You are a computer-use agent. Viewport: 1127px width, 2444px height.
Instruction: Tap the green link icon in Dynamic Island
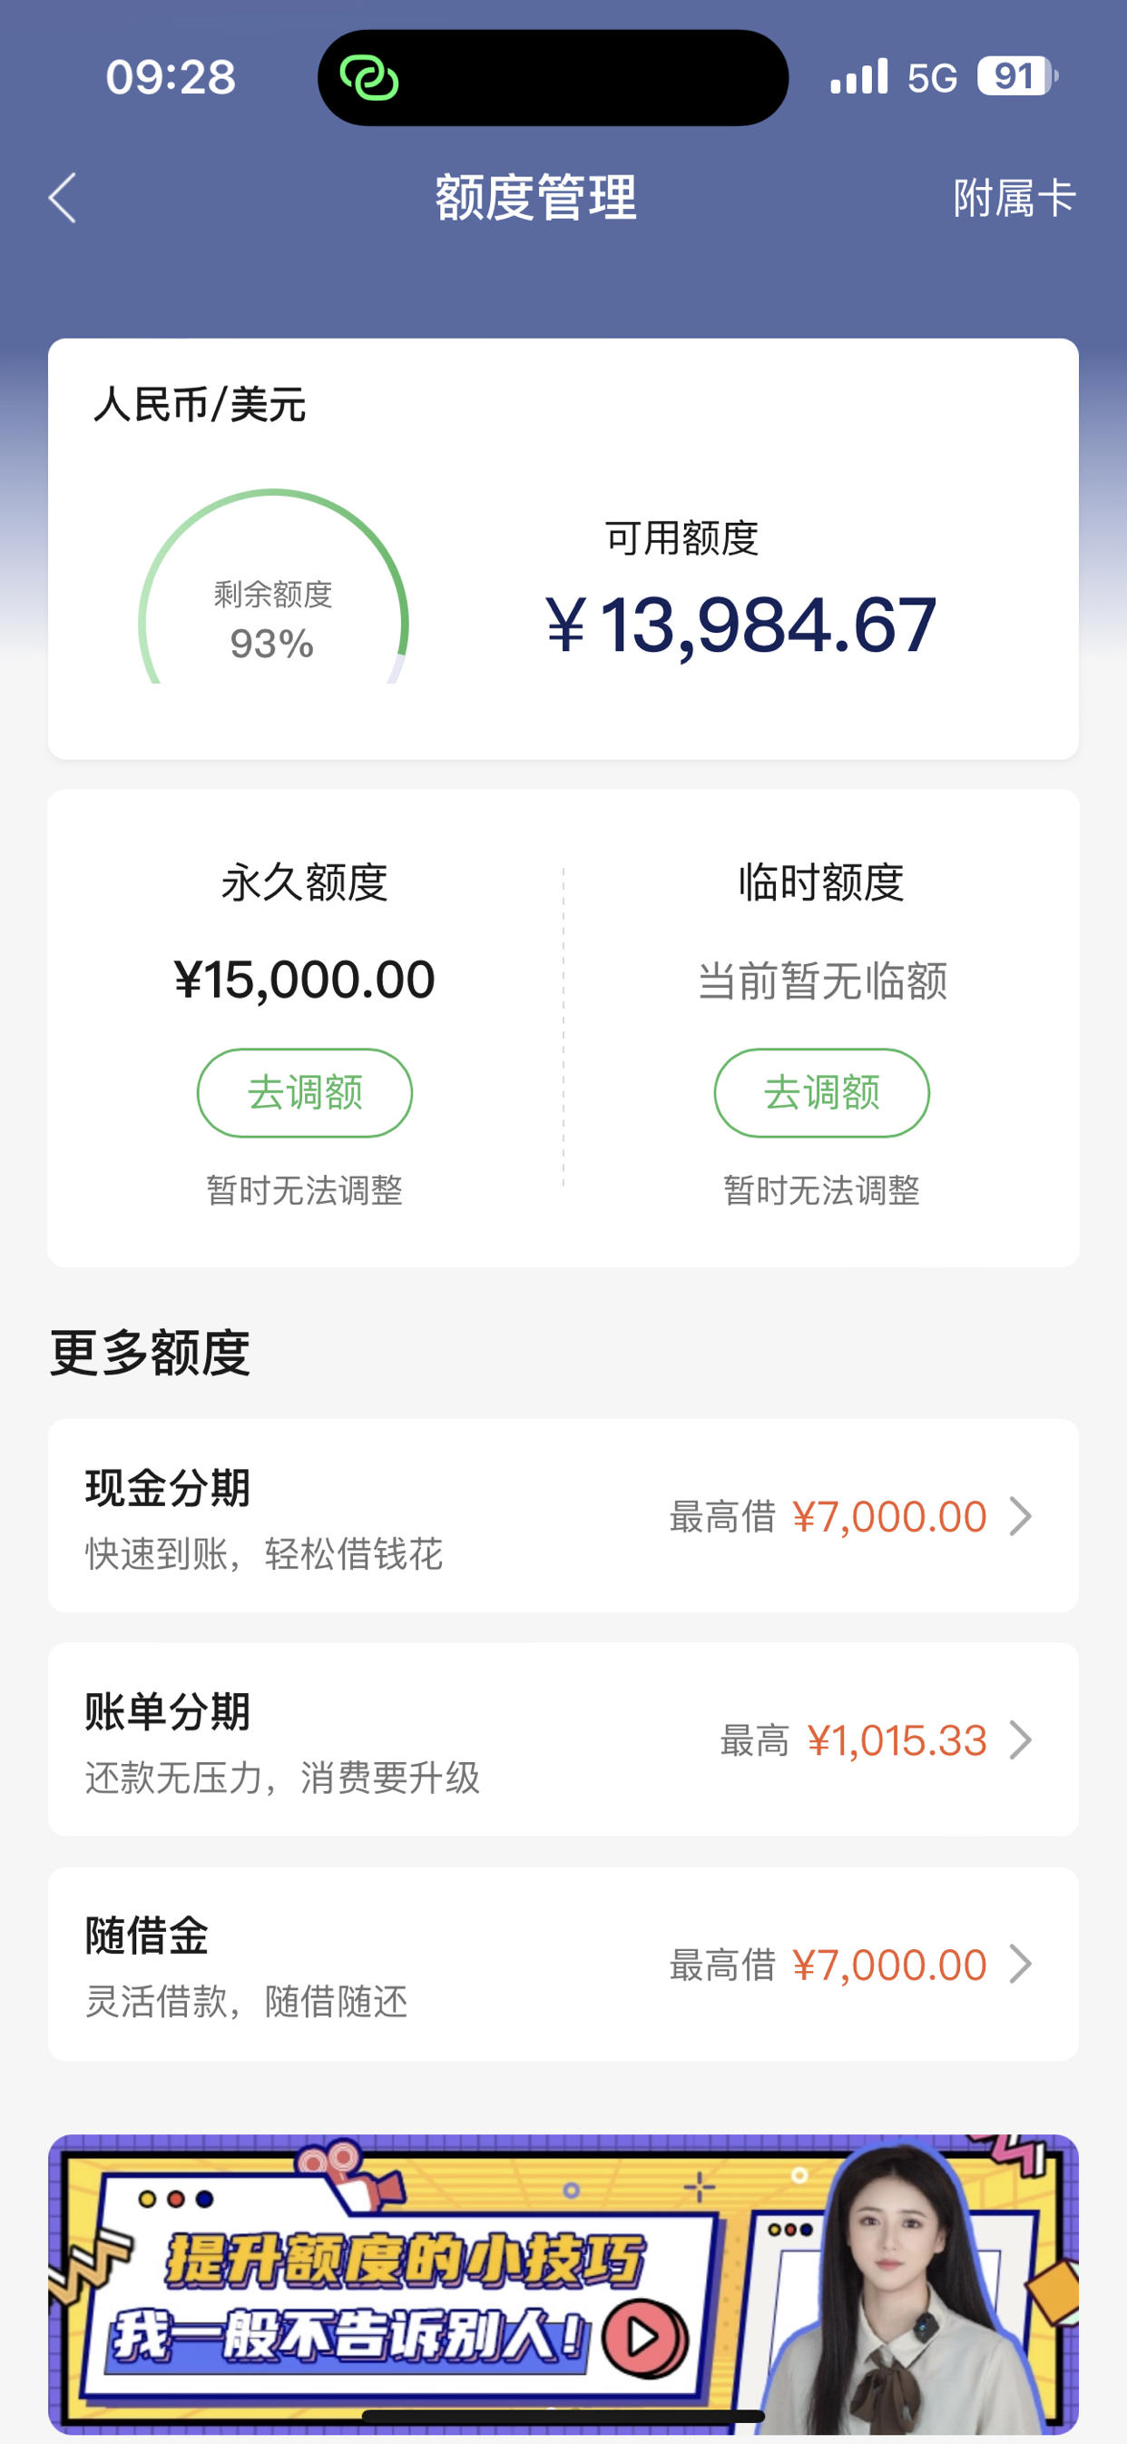tap(369, 78)
